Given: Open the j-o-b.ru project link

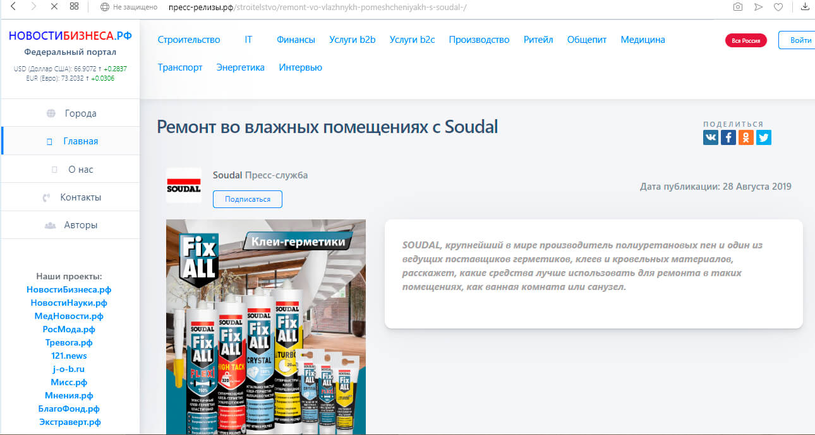Looking at the screenshot, I should (69, 369).
